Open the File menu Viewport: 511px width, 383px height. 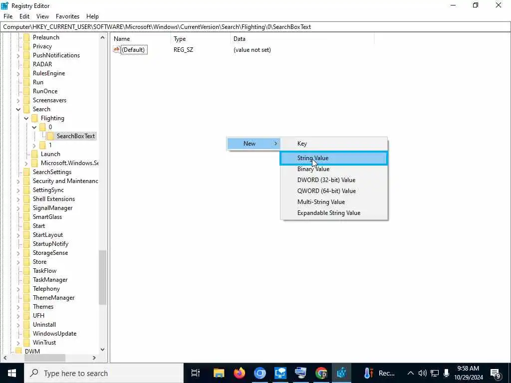point(8,16)
